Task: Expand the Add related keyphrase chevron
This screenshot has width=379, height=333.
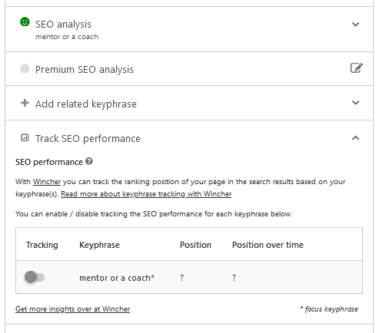Action: pyautogui.click(x=355, y=103)
